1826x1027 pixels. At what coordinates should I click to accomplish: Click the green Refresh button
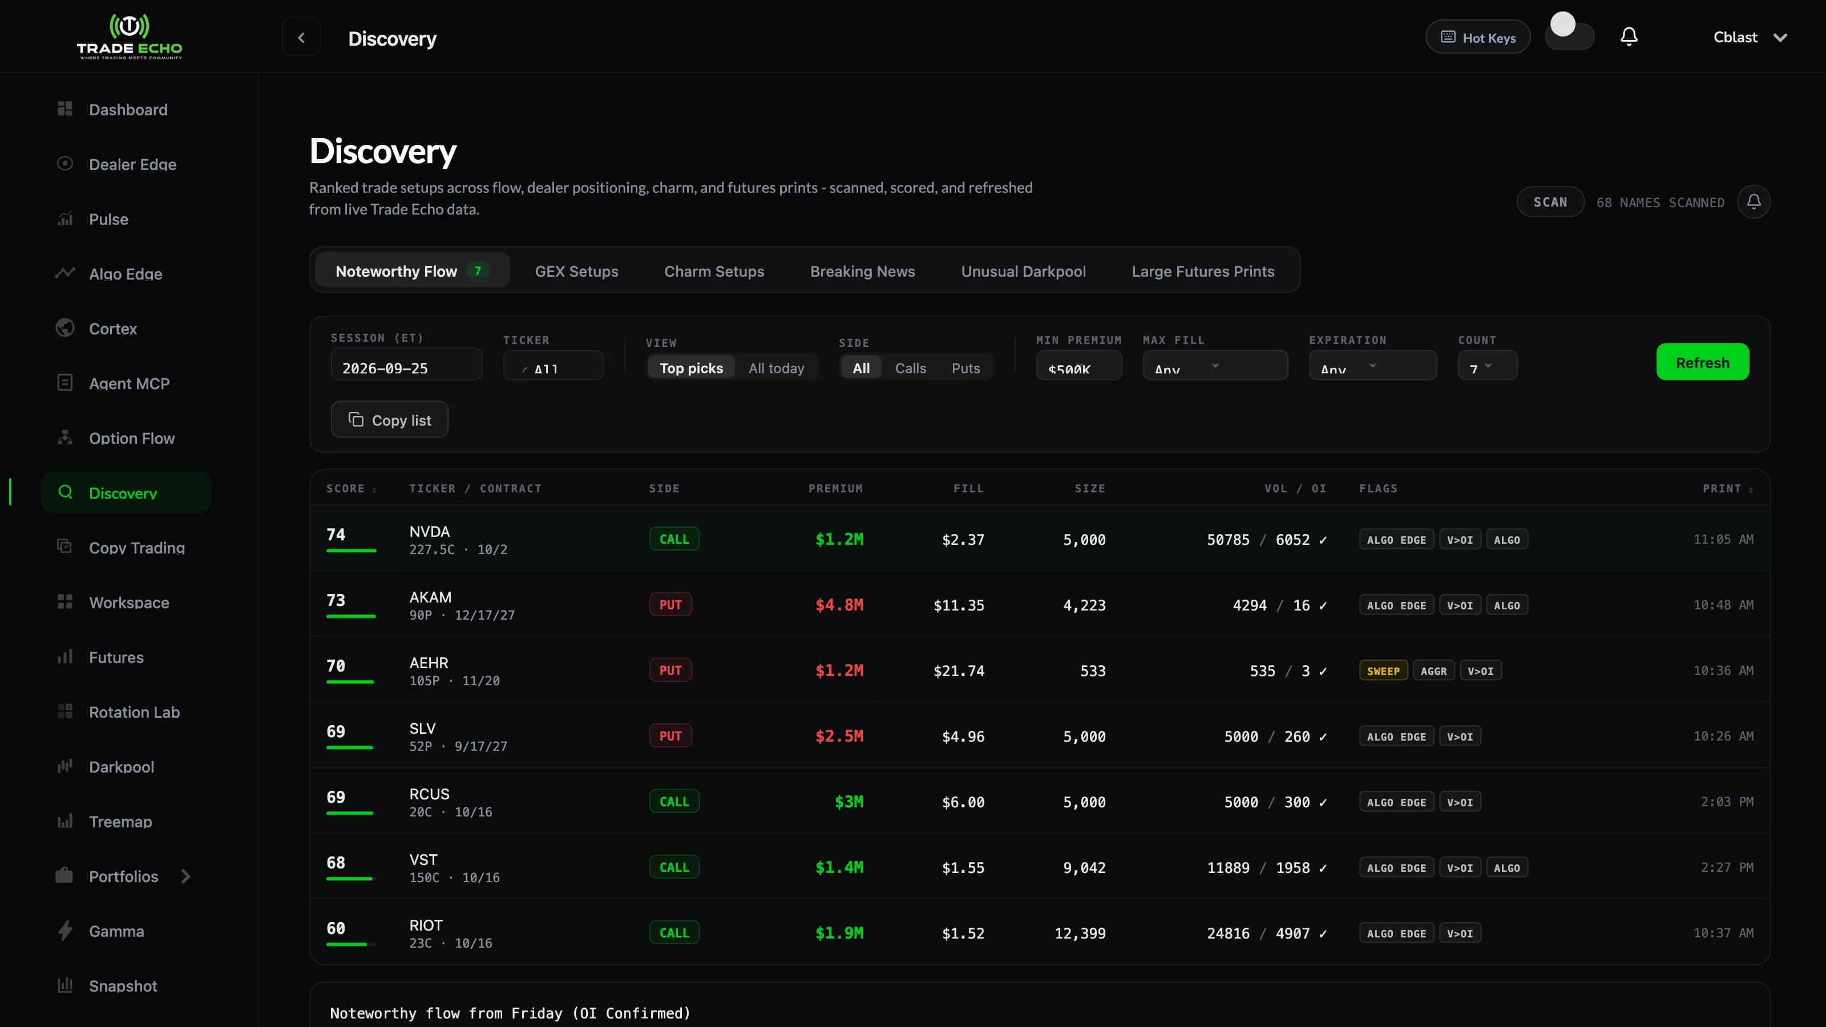click(x=1702, y=362)
